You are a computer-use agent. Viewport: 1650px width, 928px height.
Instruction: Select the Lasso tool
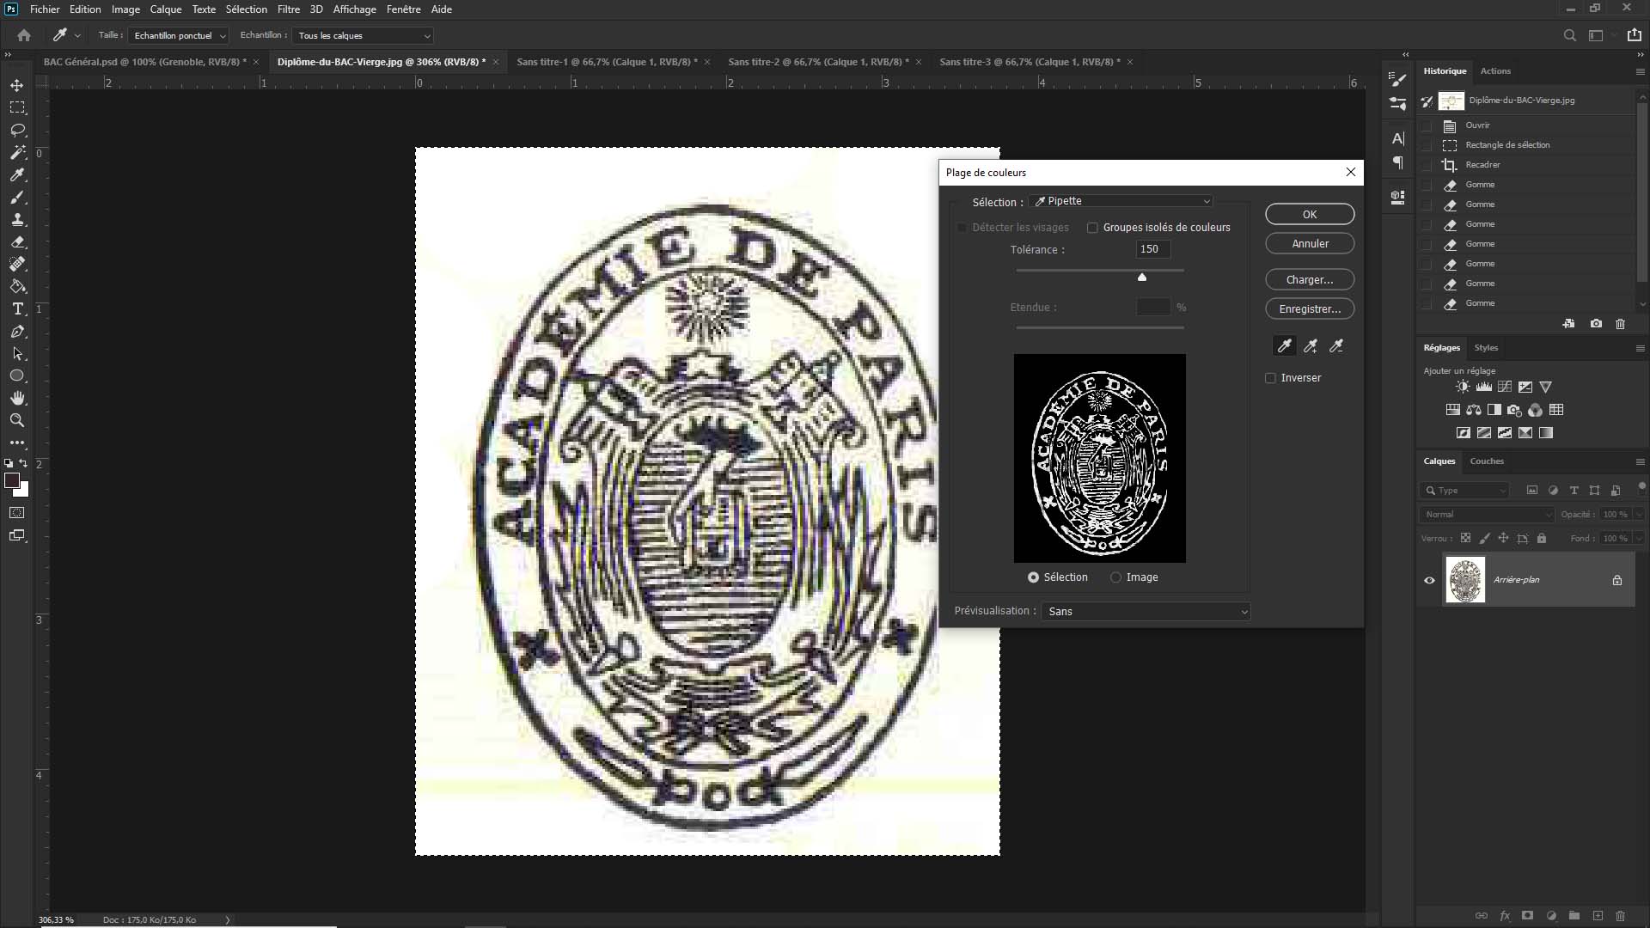(x=17, y=130)
